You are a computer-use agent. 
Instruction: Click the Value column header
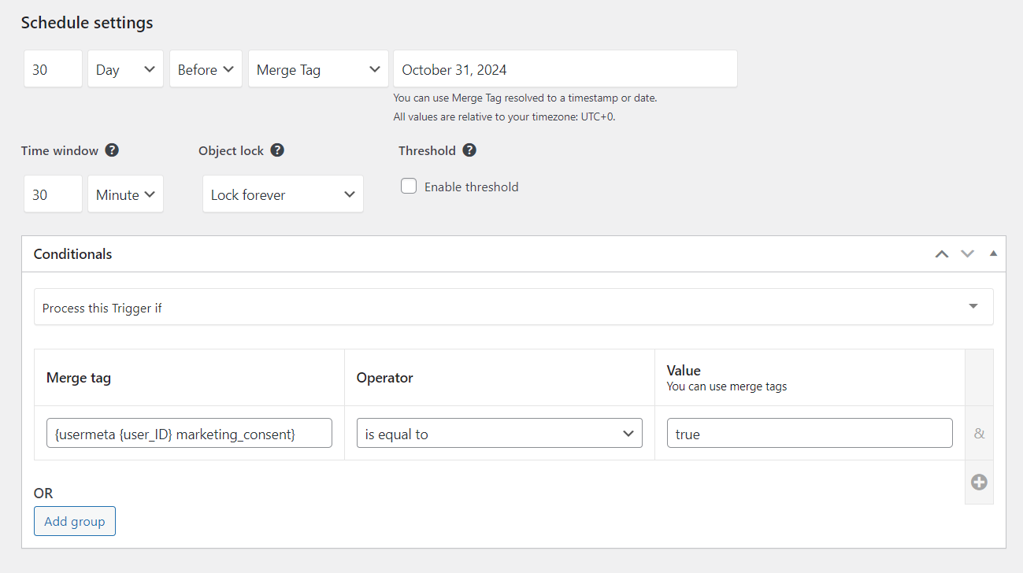pyautogui.click(x=684, y=371)
